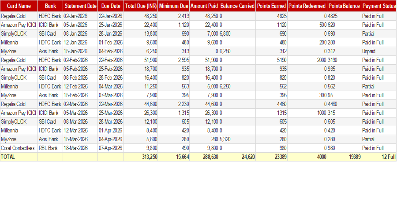Select the TOTAL row label
Screen dimensions: 397x220
[19, 157]
